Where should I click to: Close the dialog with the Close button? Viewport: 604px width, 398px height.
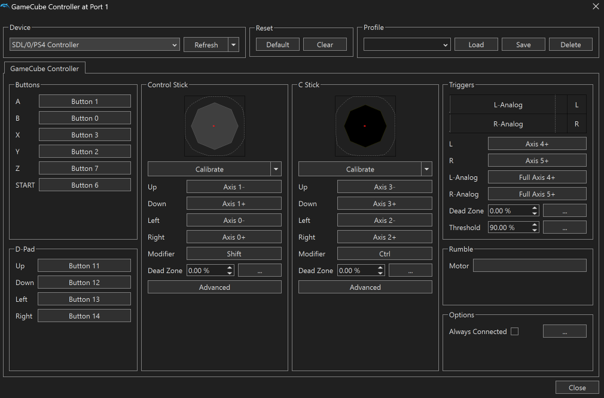pos(577,388)
